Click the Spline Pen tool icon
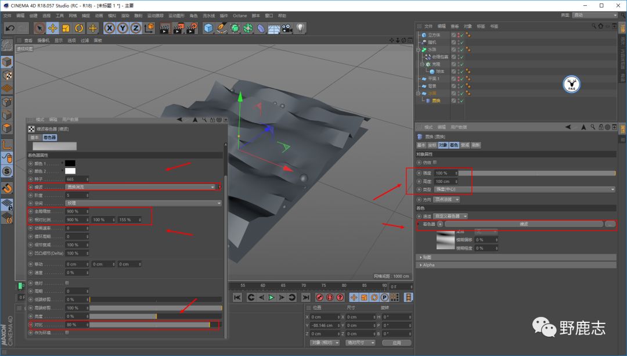Image resolution: width=627 pixels, height=356 pixels. (x=222, y=28)
